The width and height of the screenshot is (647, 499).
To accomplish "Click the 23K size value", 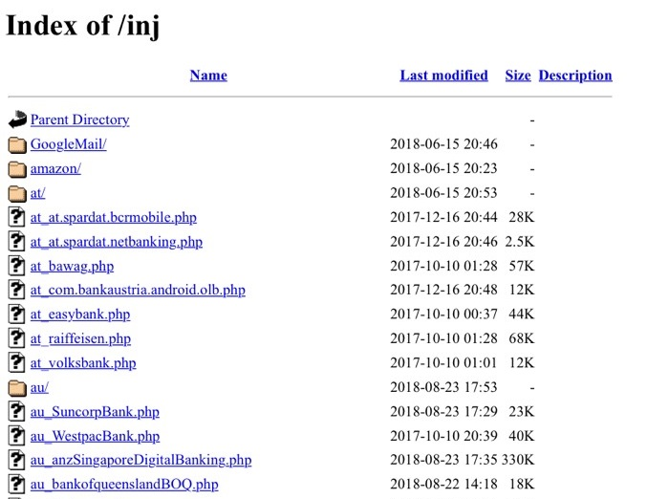I will pyautogui.click(x=522, y=411).
